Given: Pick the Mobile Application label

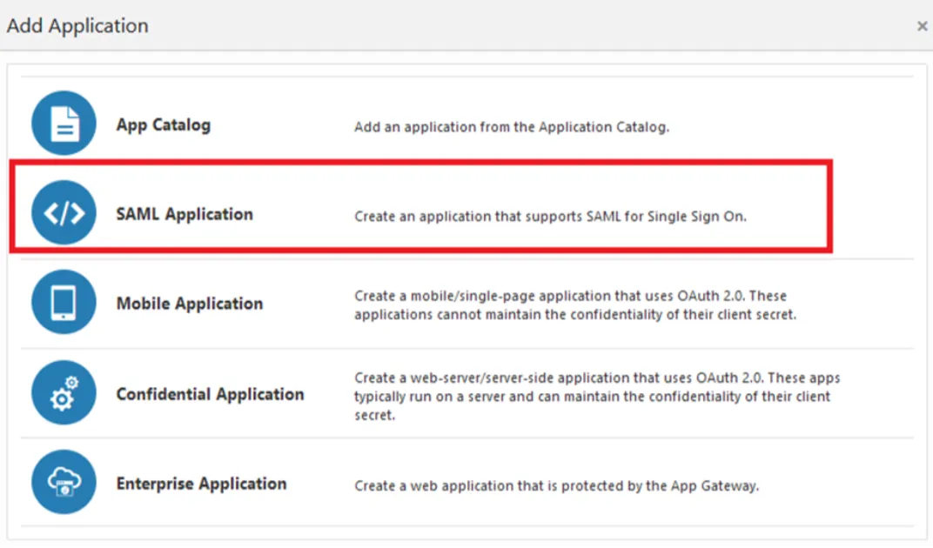Looking at the screenshot, I should (x=189, y=304).
